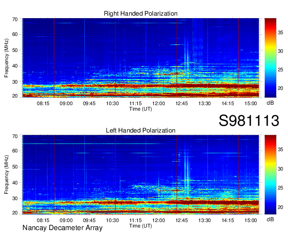288x233 pixels.
Task: Click the 20 value on lower color bar
Action: (x=280, y=207)
